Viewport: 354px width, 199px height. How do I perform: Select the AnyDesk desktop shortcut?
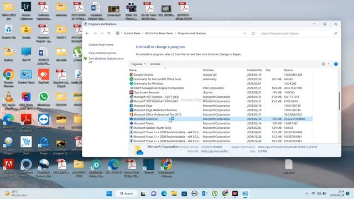tap(44, 77)
